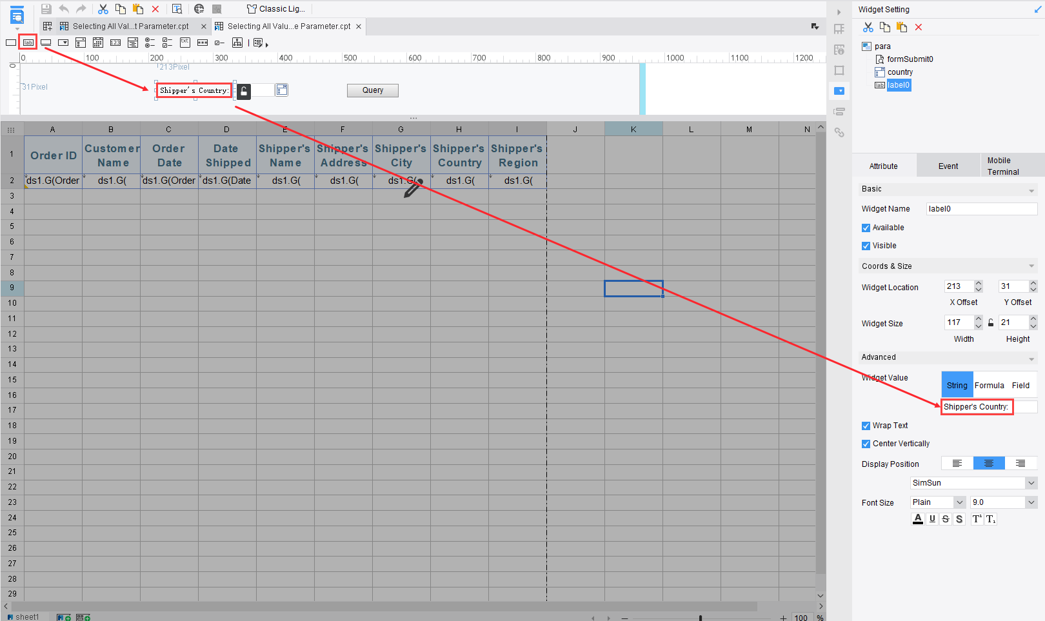Apply underline formatting in font settings
The height and width of the screenshot is (621, 1045).
931,518
